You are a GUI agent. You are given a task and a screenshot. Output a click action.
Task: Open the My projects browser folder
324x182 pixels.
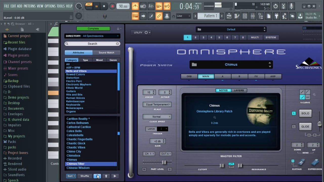point(16,136)
